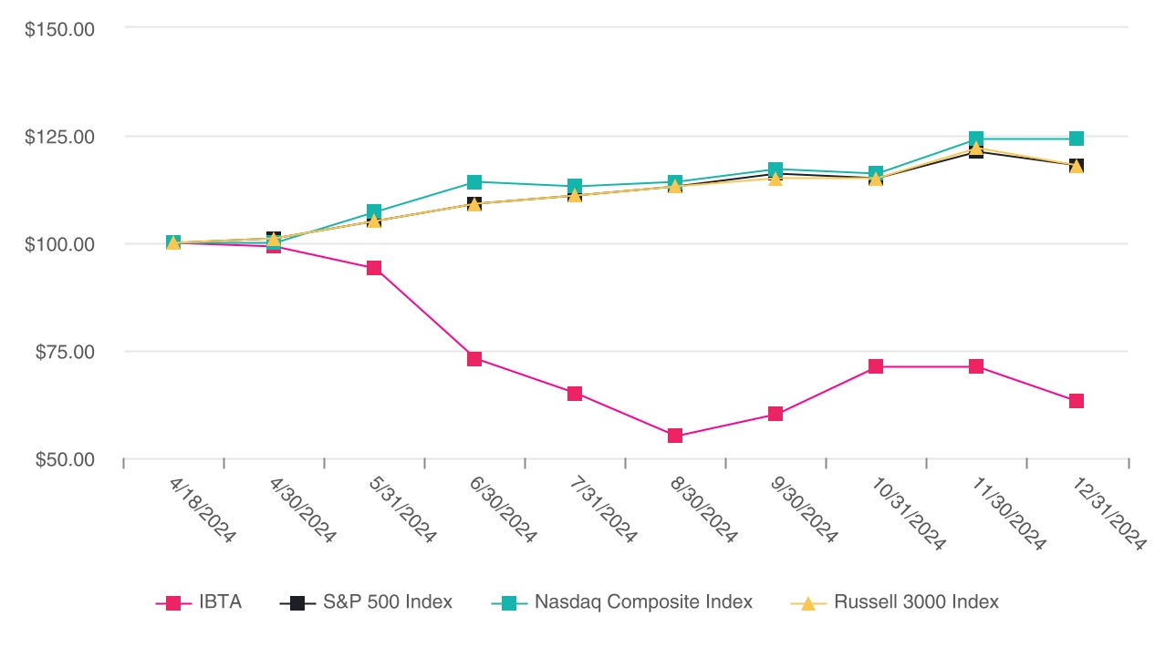Click Nasdaq data point at 12/31/2024
The height and width of the screenshot is (647, 1155).
coord(1077,139)
